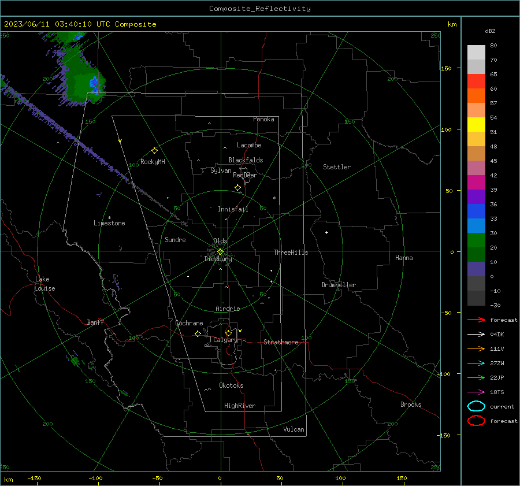Image resolution: width=520 pixels, height=486 pixels.
Task: Select the Olds label
Action: pos(220,241)
